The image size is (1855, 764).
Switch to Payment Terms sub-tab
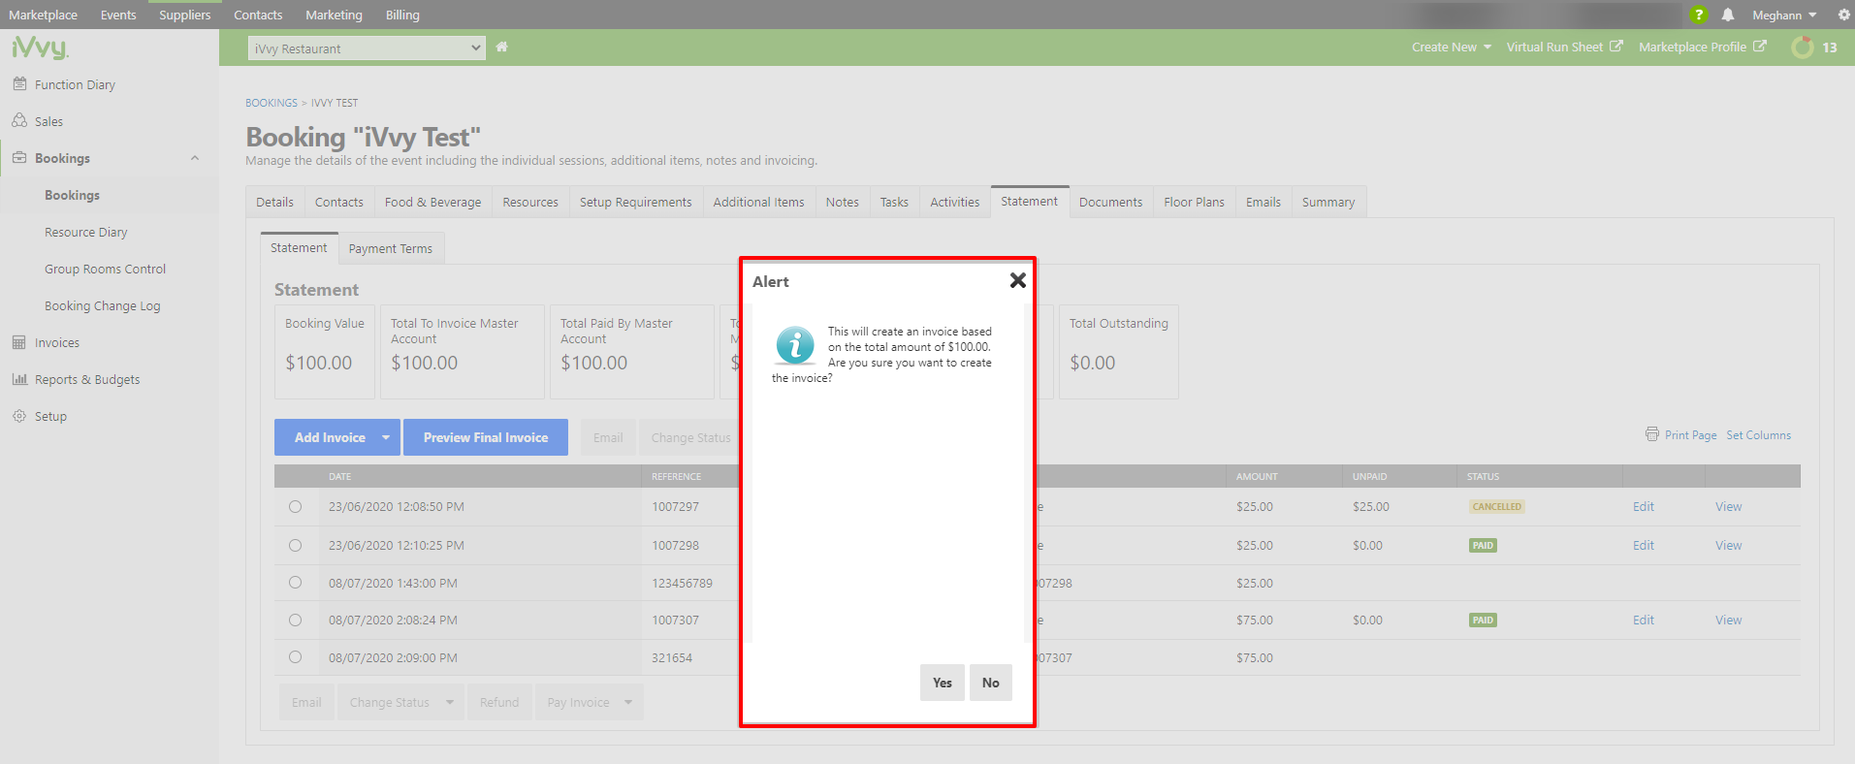pos(391,248)
